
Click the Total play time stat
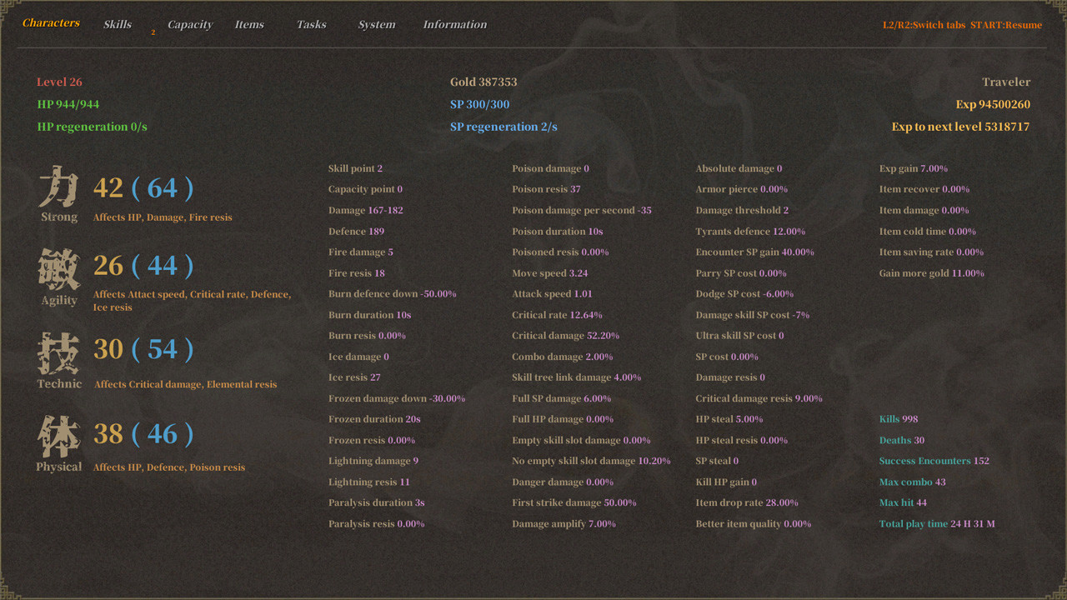(x=936, y=524)
